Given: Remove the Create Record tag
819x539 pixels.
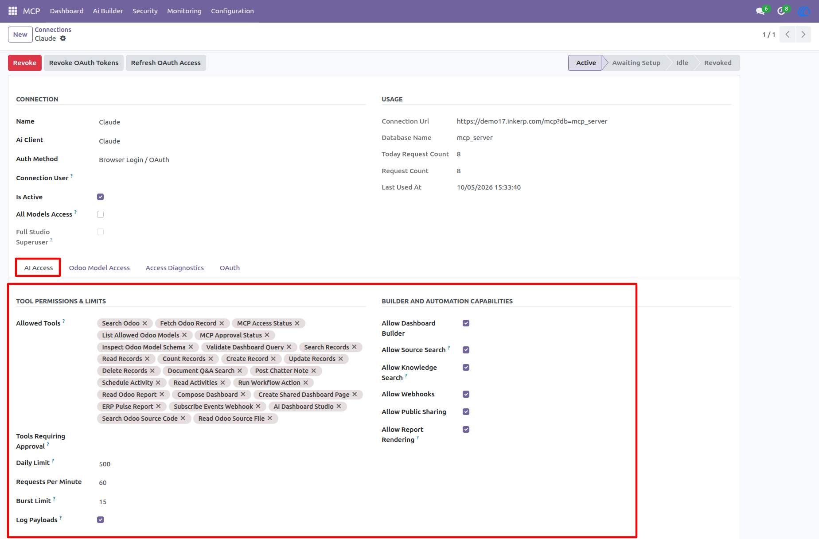Looking at the screenshot, I should [x=273, y=359].
